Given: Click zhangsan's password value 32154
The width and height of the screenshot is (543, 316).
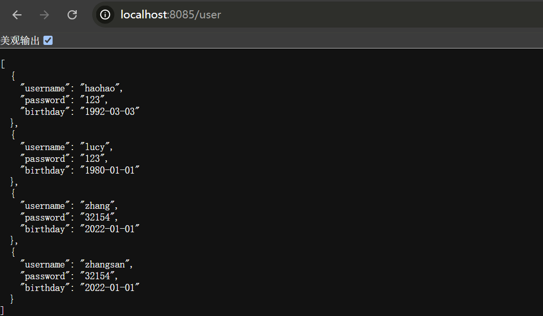Looking at the screenshot, I should click(x=98, y=276).
